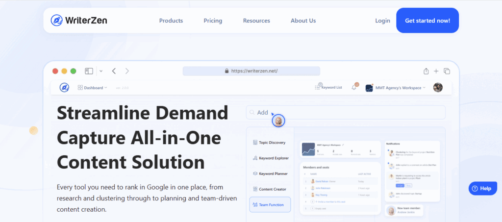502x222 pixels.
Task: Click New team member Andrew Jenkin card
Action: pos(404,210)
